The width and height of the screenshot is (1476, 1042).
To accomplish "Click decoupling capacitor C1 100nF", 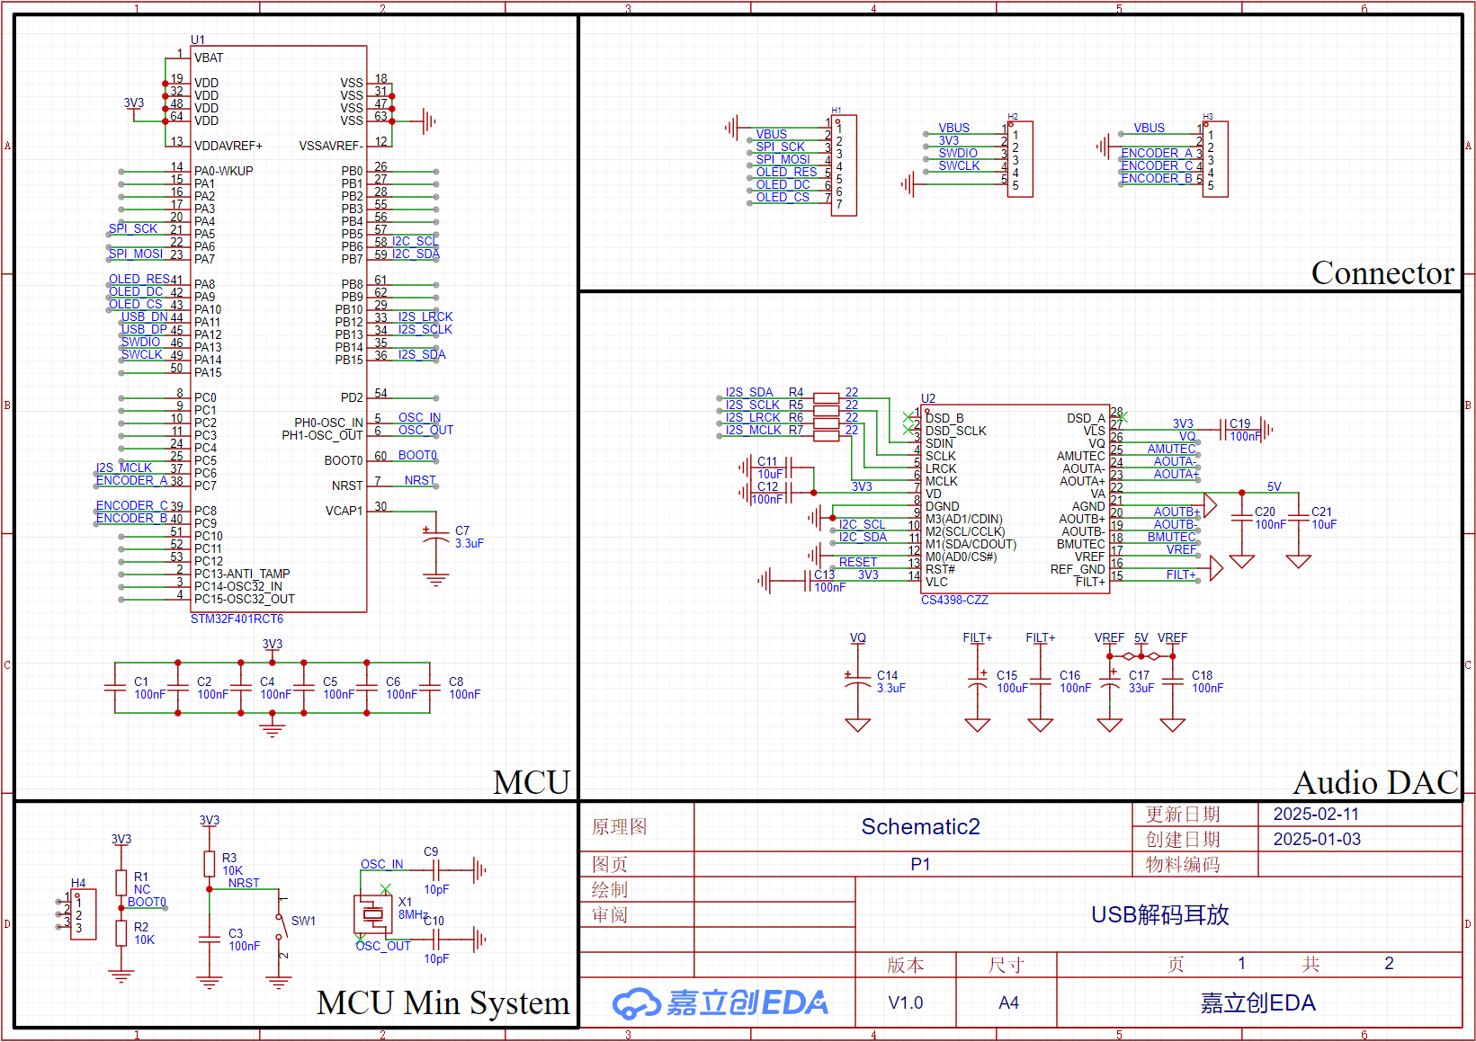I will pyautogui.click(x=115, y=688).
